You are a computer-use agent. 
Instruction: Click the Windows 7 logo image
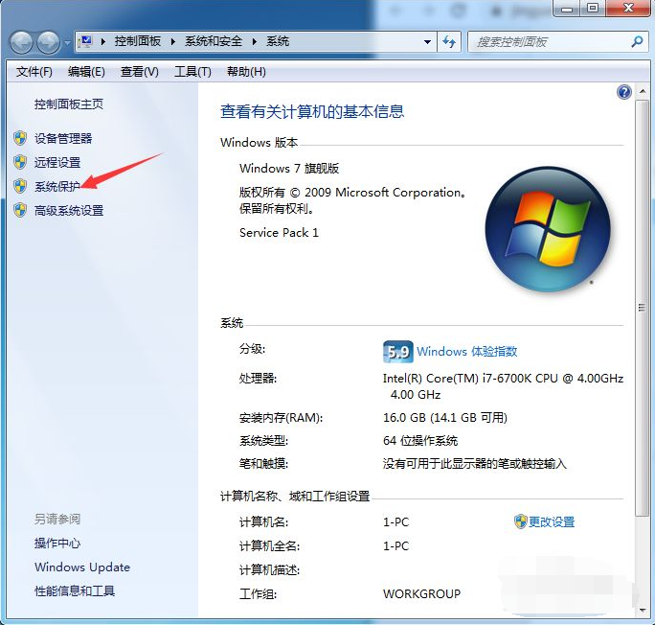548,229
